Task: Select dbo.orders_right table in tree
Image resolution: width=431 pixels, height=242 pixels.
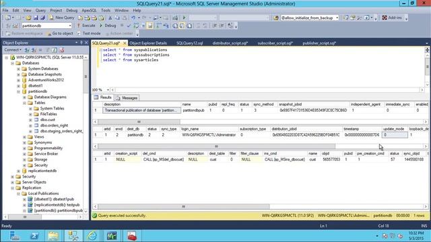Action: (54, 126)
